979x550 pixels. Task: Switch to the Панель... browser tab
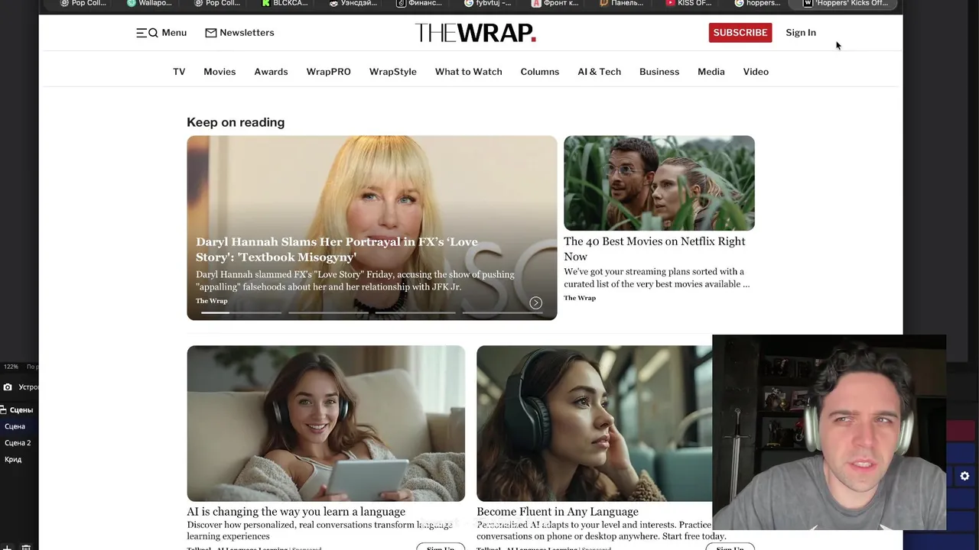coord(622,3)
